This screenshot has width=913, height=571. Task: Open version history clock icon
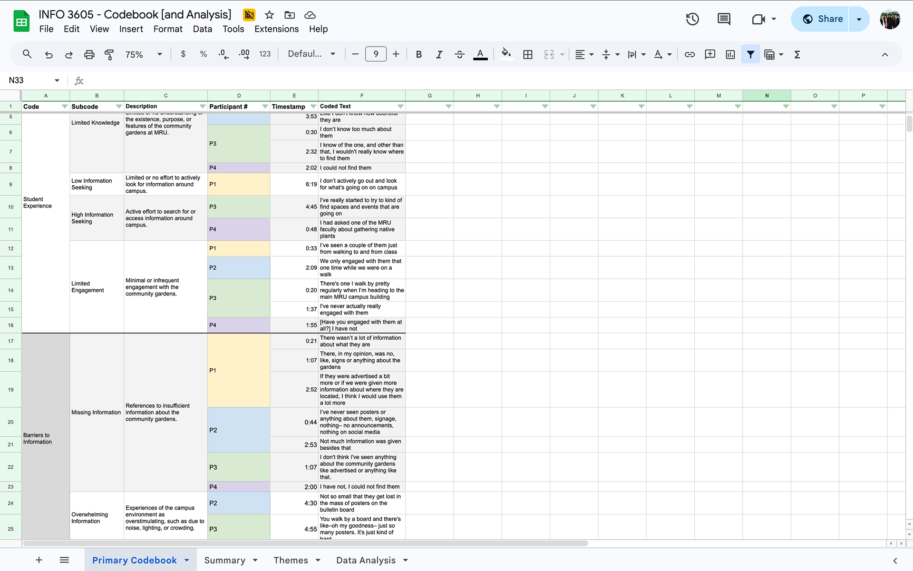[x=692, y=19]
